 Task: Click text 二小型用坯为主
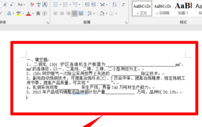(122, 69)
